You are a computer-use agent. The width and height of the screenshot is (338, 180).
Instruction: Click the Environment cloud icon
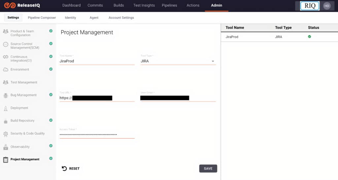tap(6, 70)
